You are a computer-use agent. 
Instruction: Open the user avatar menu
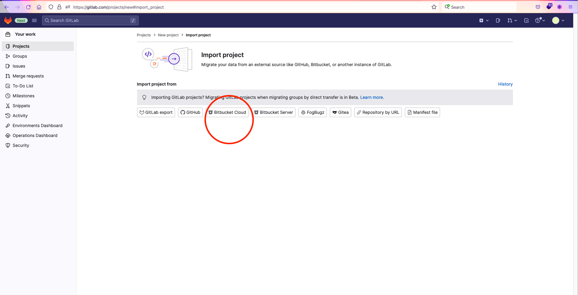[x=558, y=20]
